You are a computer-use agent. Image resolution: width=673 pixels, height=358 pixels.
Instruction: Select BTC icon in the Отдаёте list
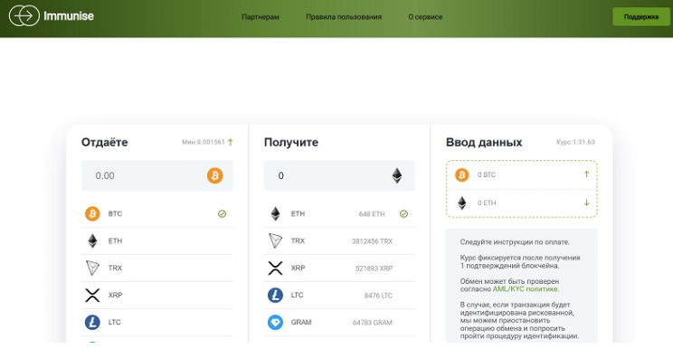click(92, 213)
